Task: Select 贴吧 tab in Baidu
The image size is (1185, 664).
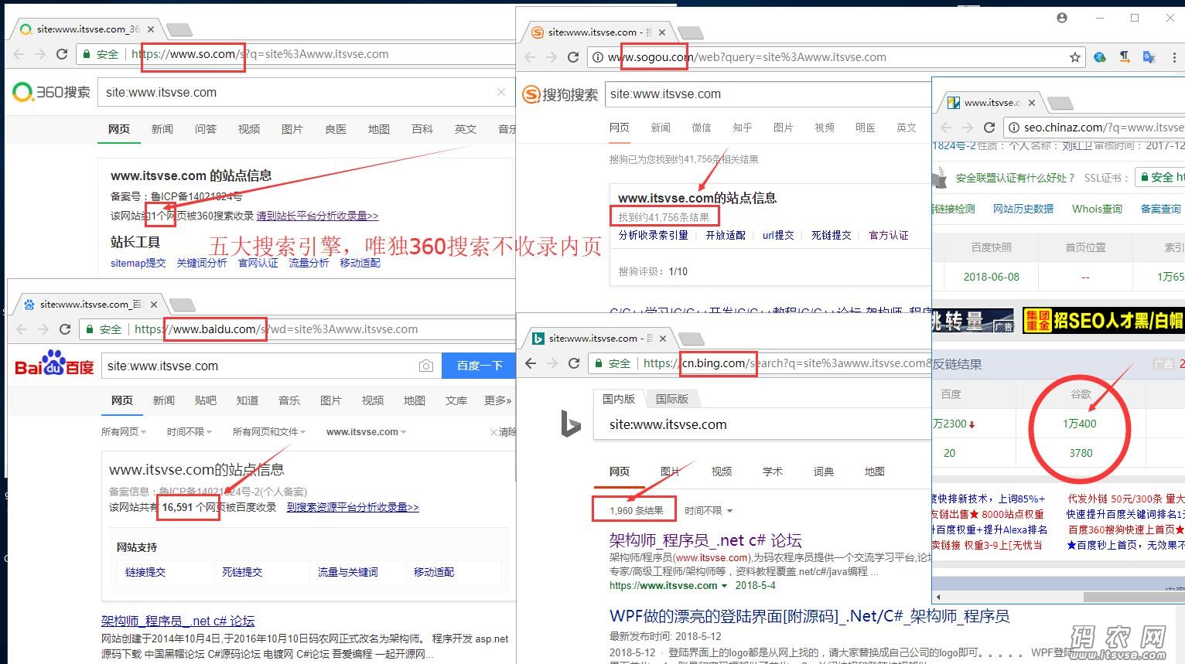Action: click(206, 400)
